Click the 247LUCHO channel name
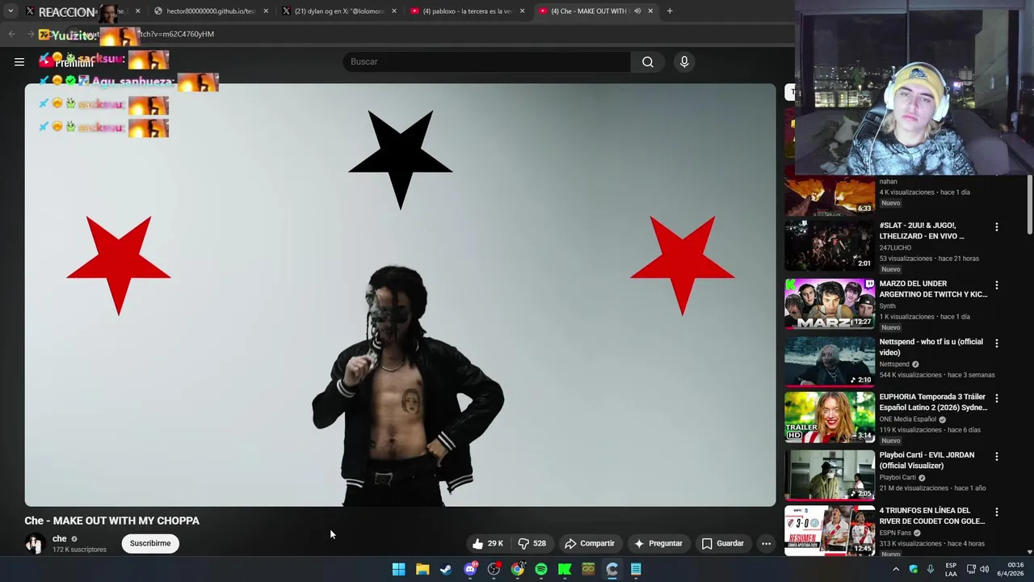 (x=895, y=247)
